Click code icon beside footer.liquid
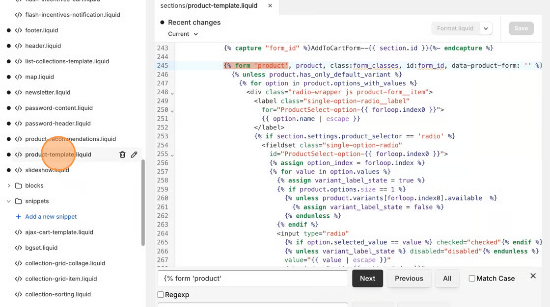Viewport: 550px width, 307px height. [18, 30]
